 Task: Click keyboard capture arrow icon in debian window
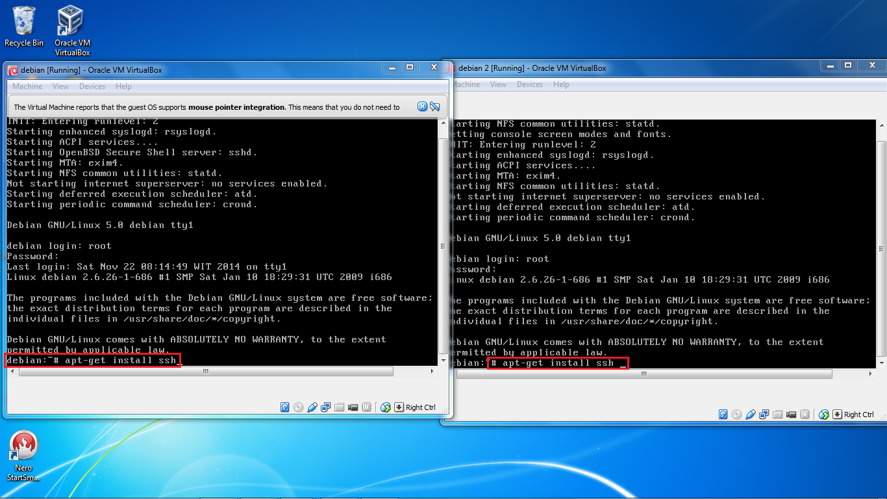(399, 407)
